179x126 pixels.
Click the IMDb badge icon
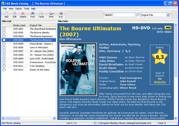pos(168,28)
